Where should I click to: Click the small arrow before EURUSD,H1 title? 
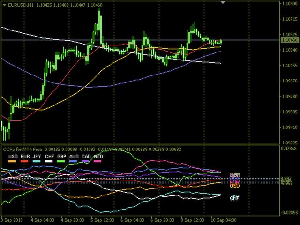(4, 4)
